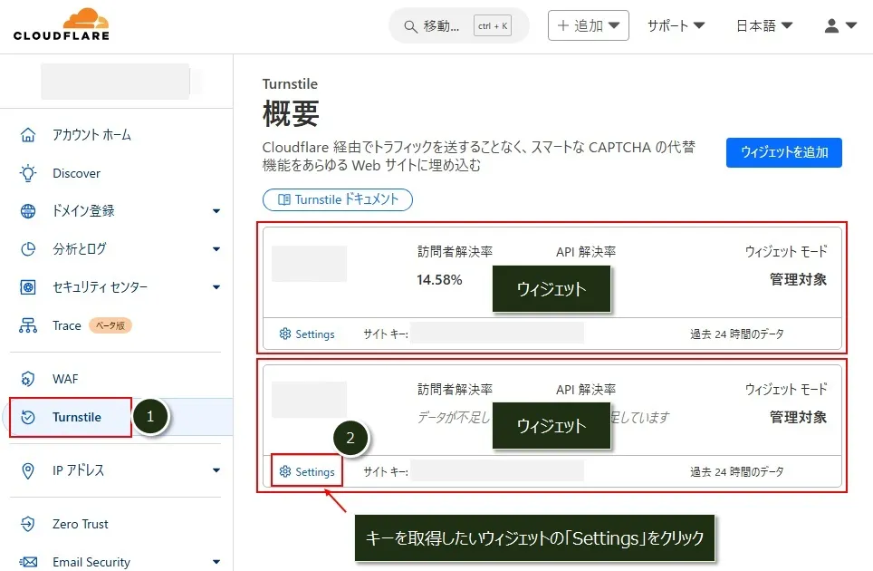Click the Email Security envelope icon
Image resolution: width=873 pixels, height=571 pixels.
[28, 562]
